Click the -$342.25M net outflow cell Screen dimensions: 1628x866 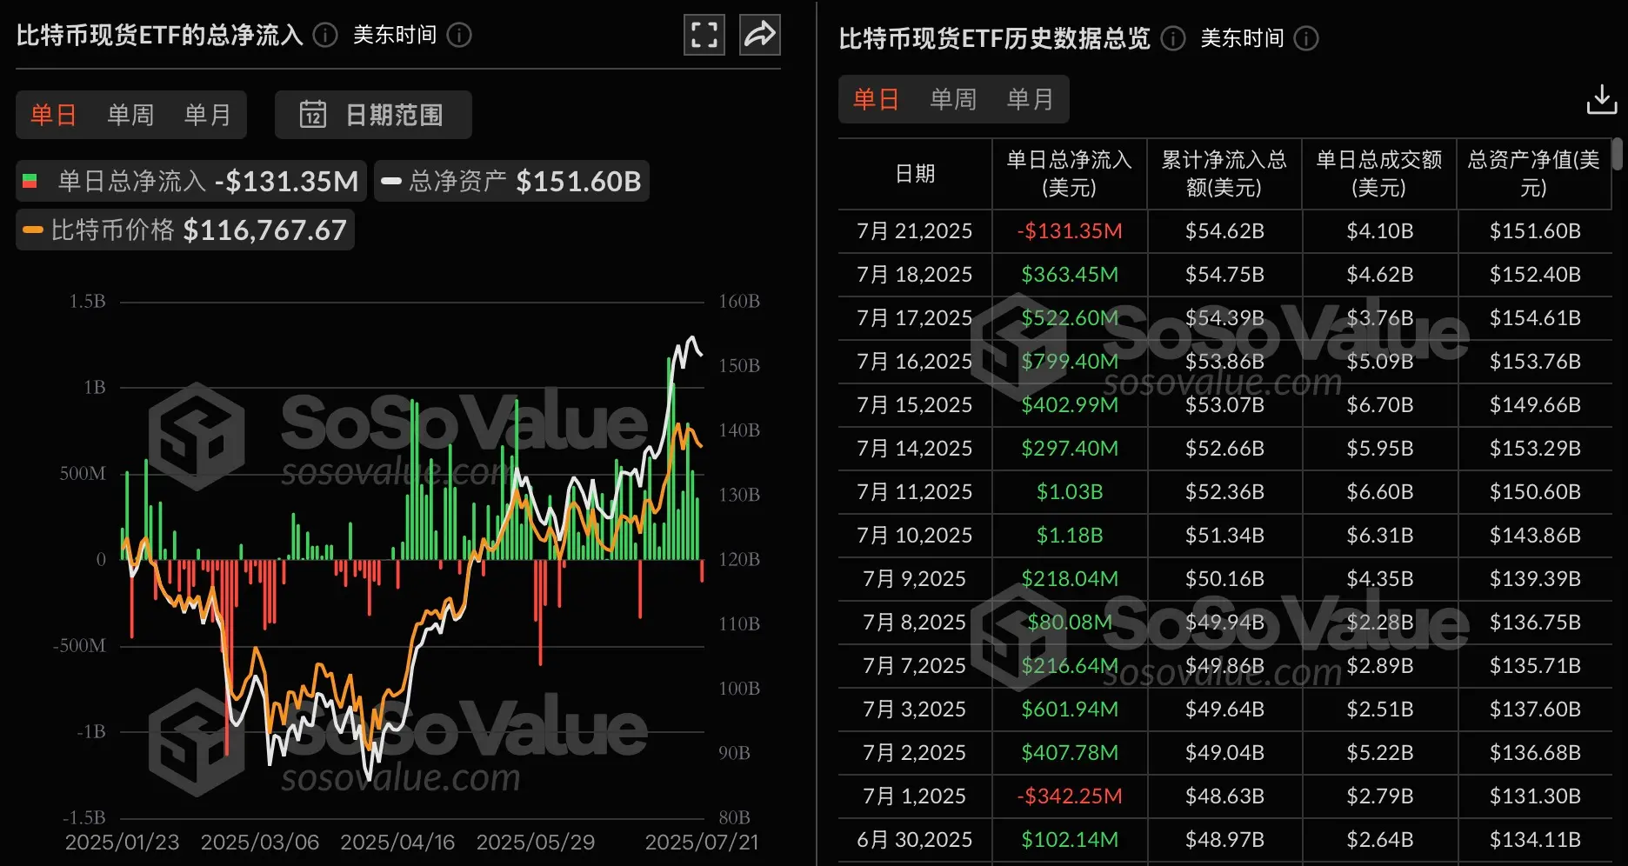pos(1070,796)
